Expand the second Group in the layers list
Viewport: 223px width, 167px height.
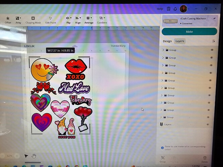163,57
